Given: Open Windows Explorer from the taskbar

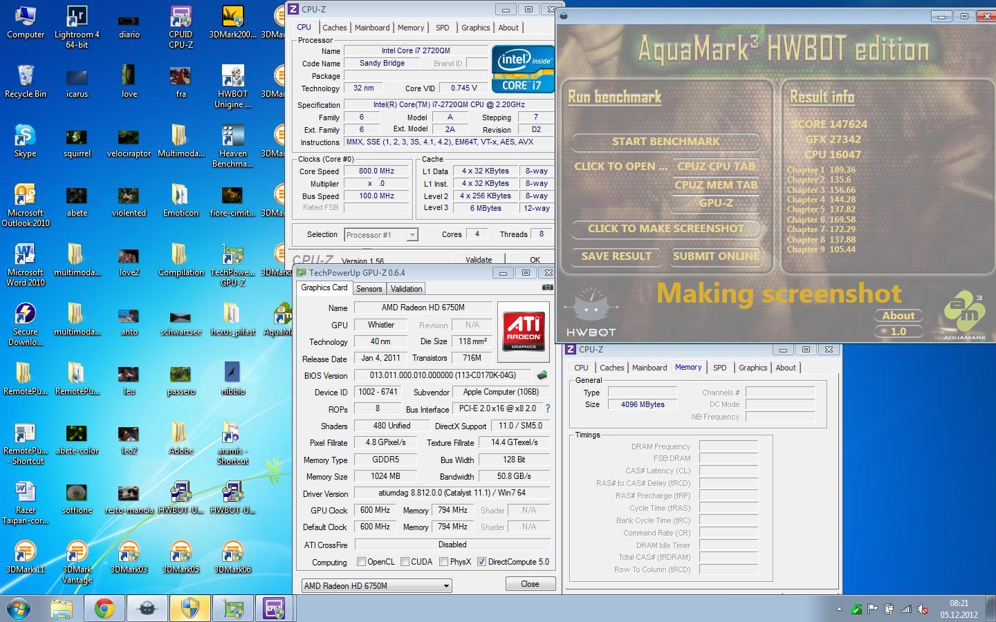Looking at the screenshot, I should 62,608.
